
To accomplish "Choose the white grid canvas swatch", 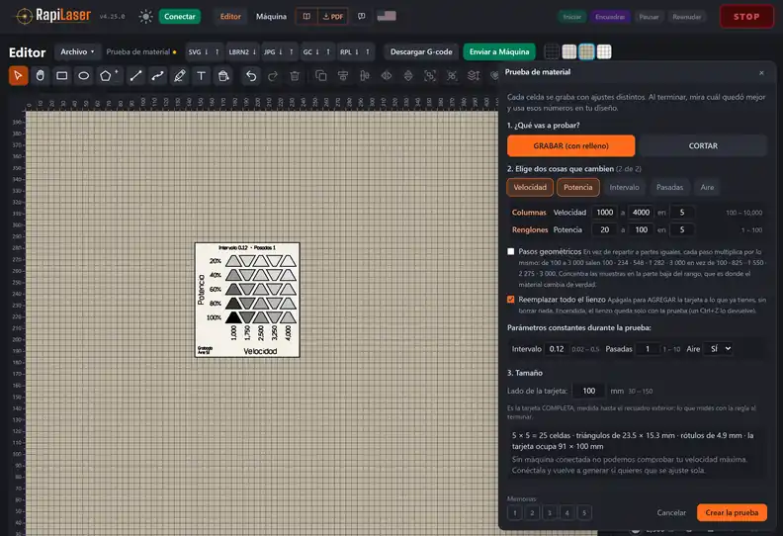I will click(x=604, y=51).
